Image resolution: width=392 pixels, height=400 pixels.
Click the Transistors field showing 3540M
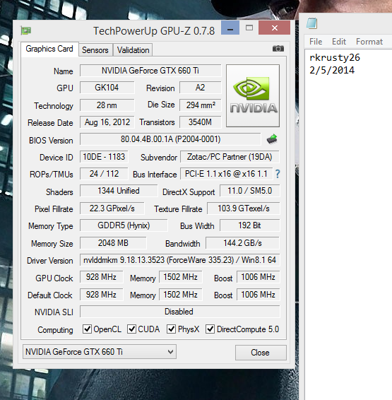(x=200, y=122)
